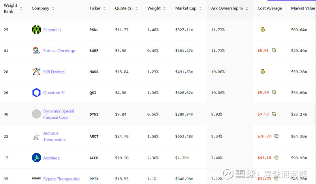Click the Arcturus Therapeutics logo

pos(36,136)
